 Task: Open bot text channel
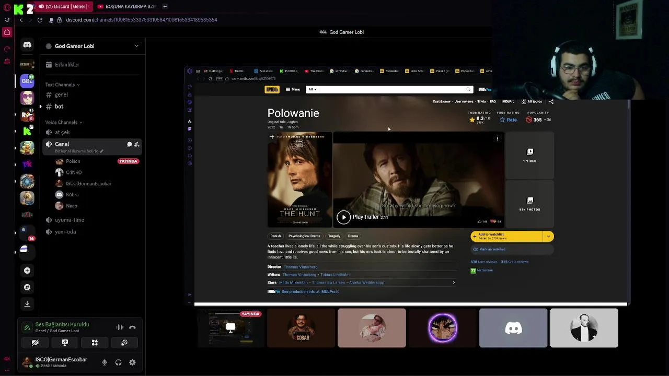[x=91, y=107]
